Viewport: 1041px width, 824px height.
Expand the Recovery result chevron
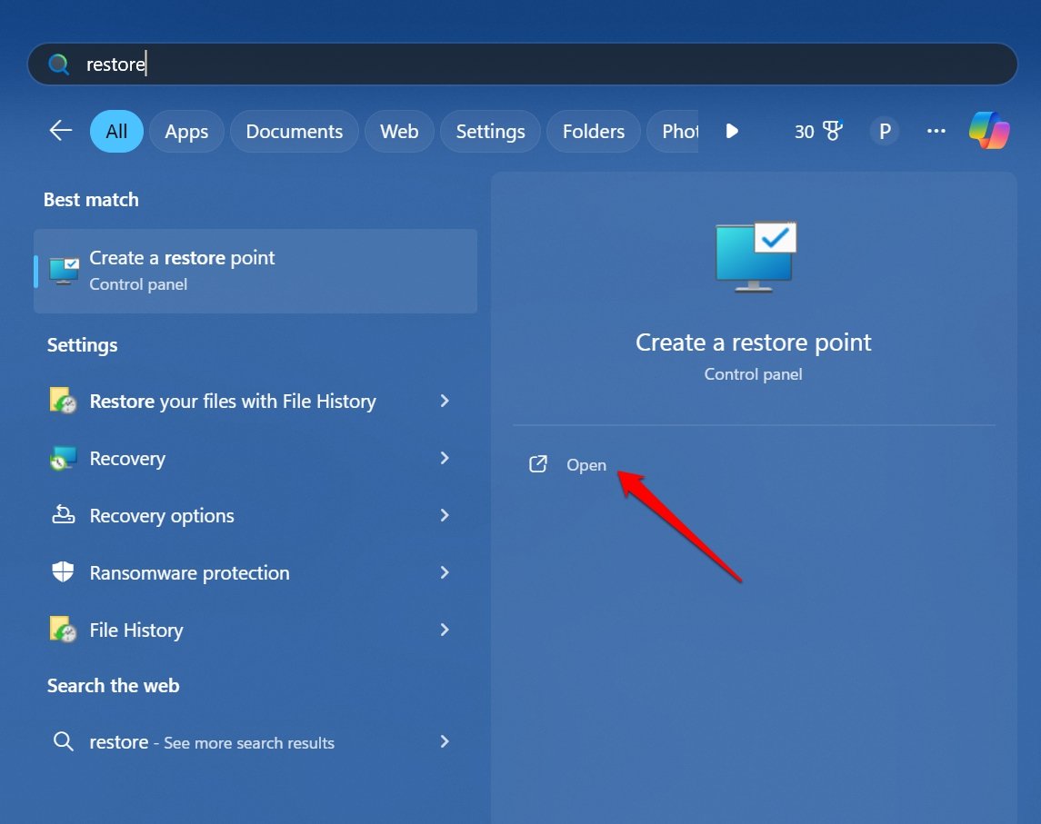pyautogui.click(x=445, y=458)
